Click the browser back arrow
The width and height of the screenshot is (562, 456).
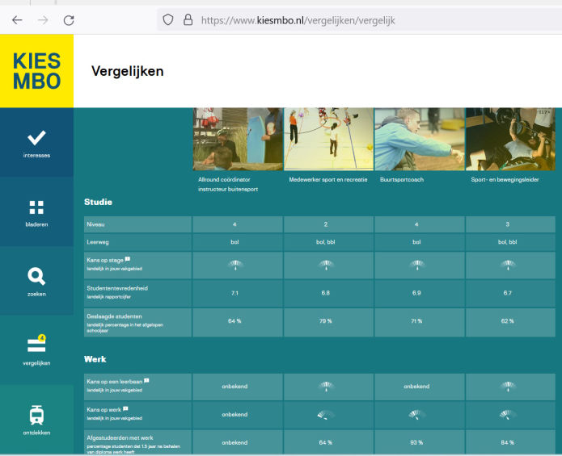pos(17,19)
